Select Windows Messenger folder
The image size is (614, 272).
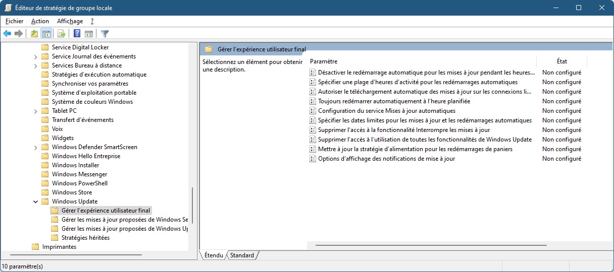click(x=80, y=174)
